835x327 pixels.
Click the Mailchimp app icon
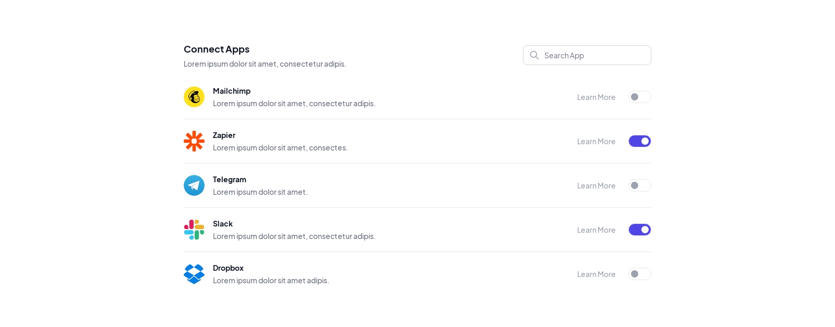pos(194,97)
